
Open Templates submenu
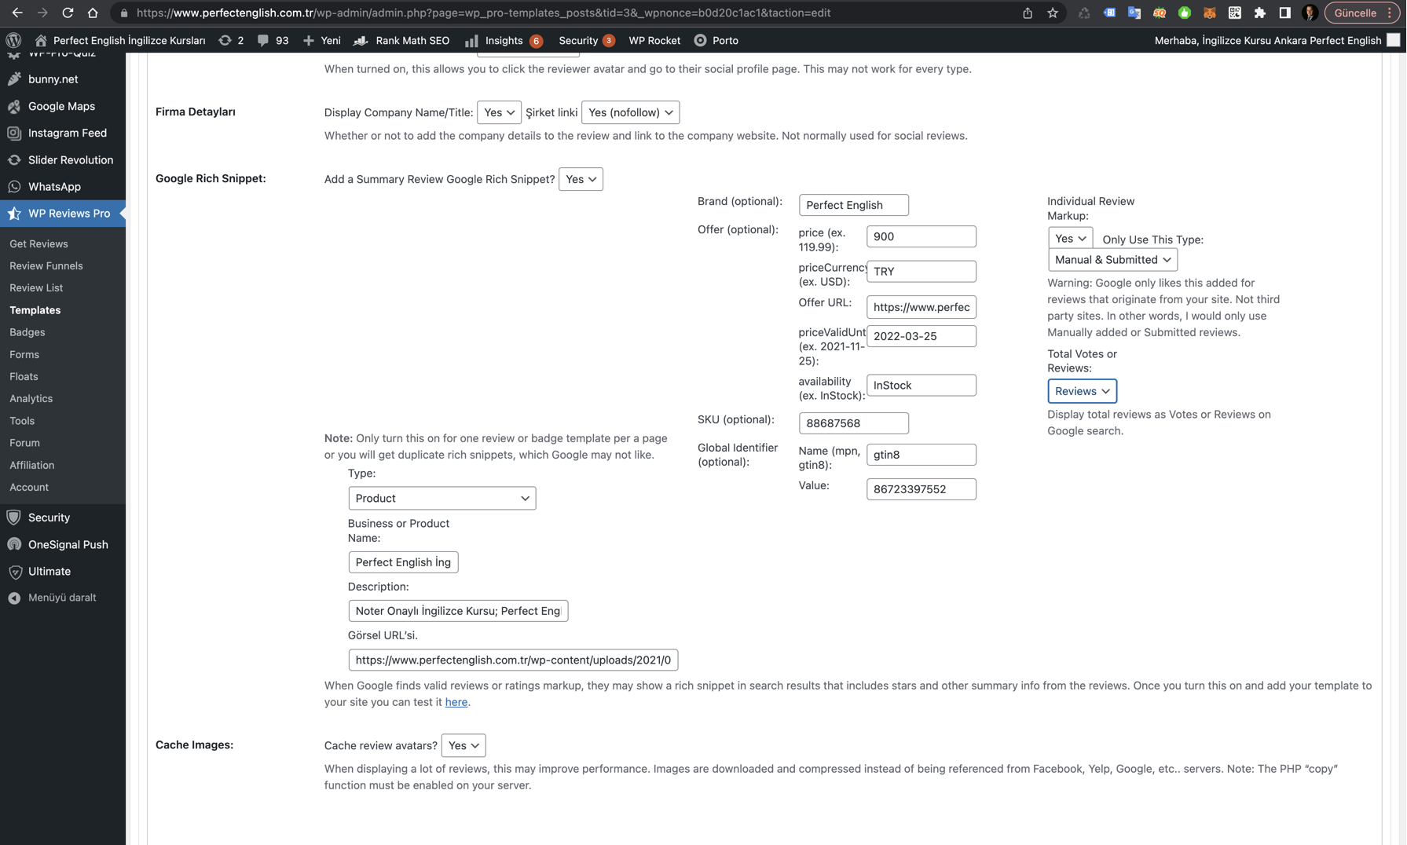pos(35,310)
